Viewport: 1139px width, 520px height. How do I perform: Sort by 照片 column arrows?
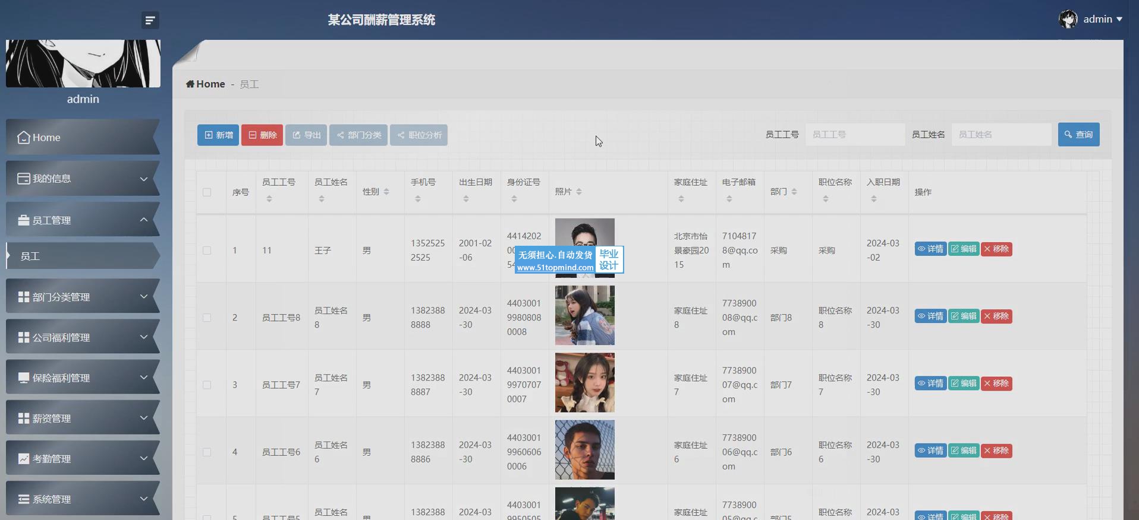(x=579, y=192)
